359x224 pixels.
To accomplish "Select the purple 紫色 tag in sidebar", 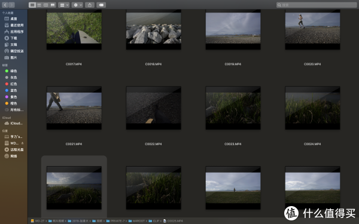I will pos(14,97).
